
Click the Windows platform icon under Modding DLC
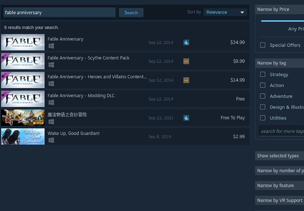click(51, 102)
